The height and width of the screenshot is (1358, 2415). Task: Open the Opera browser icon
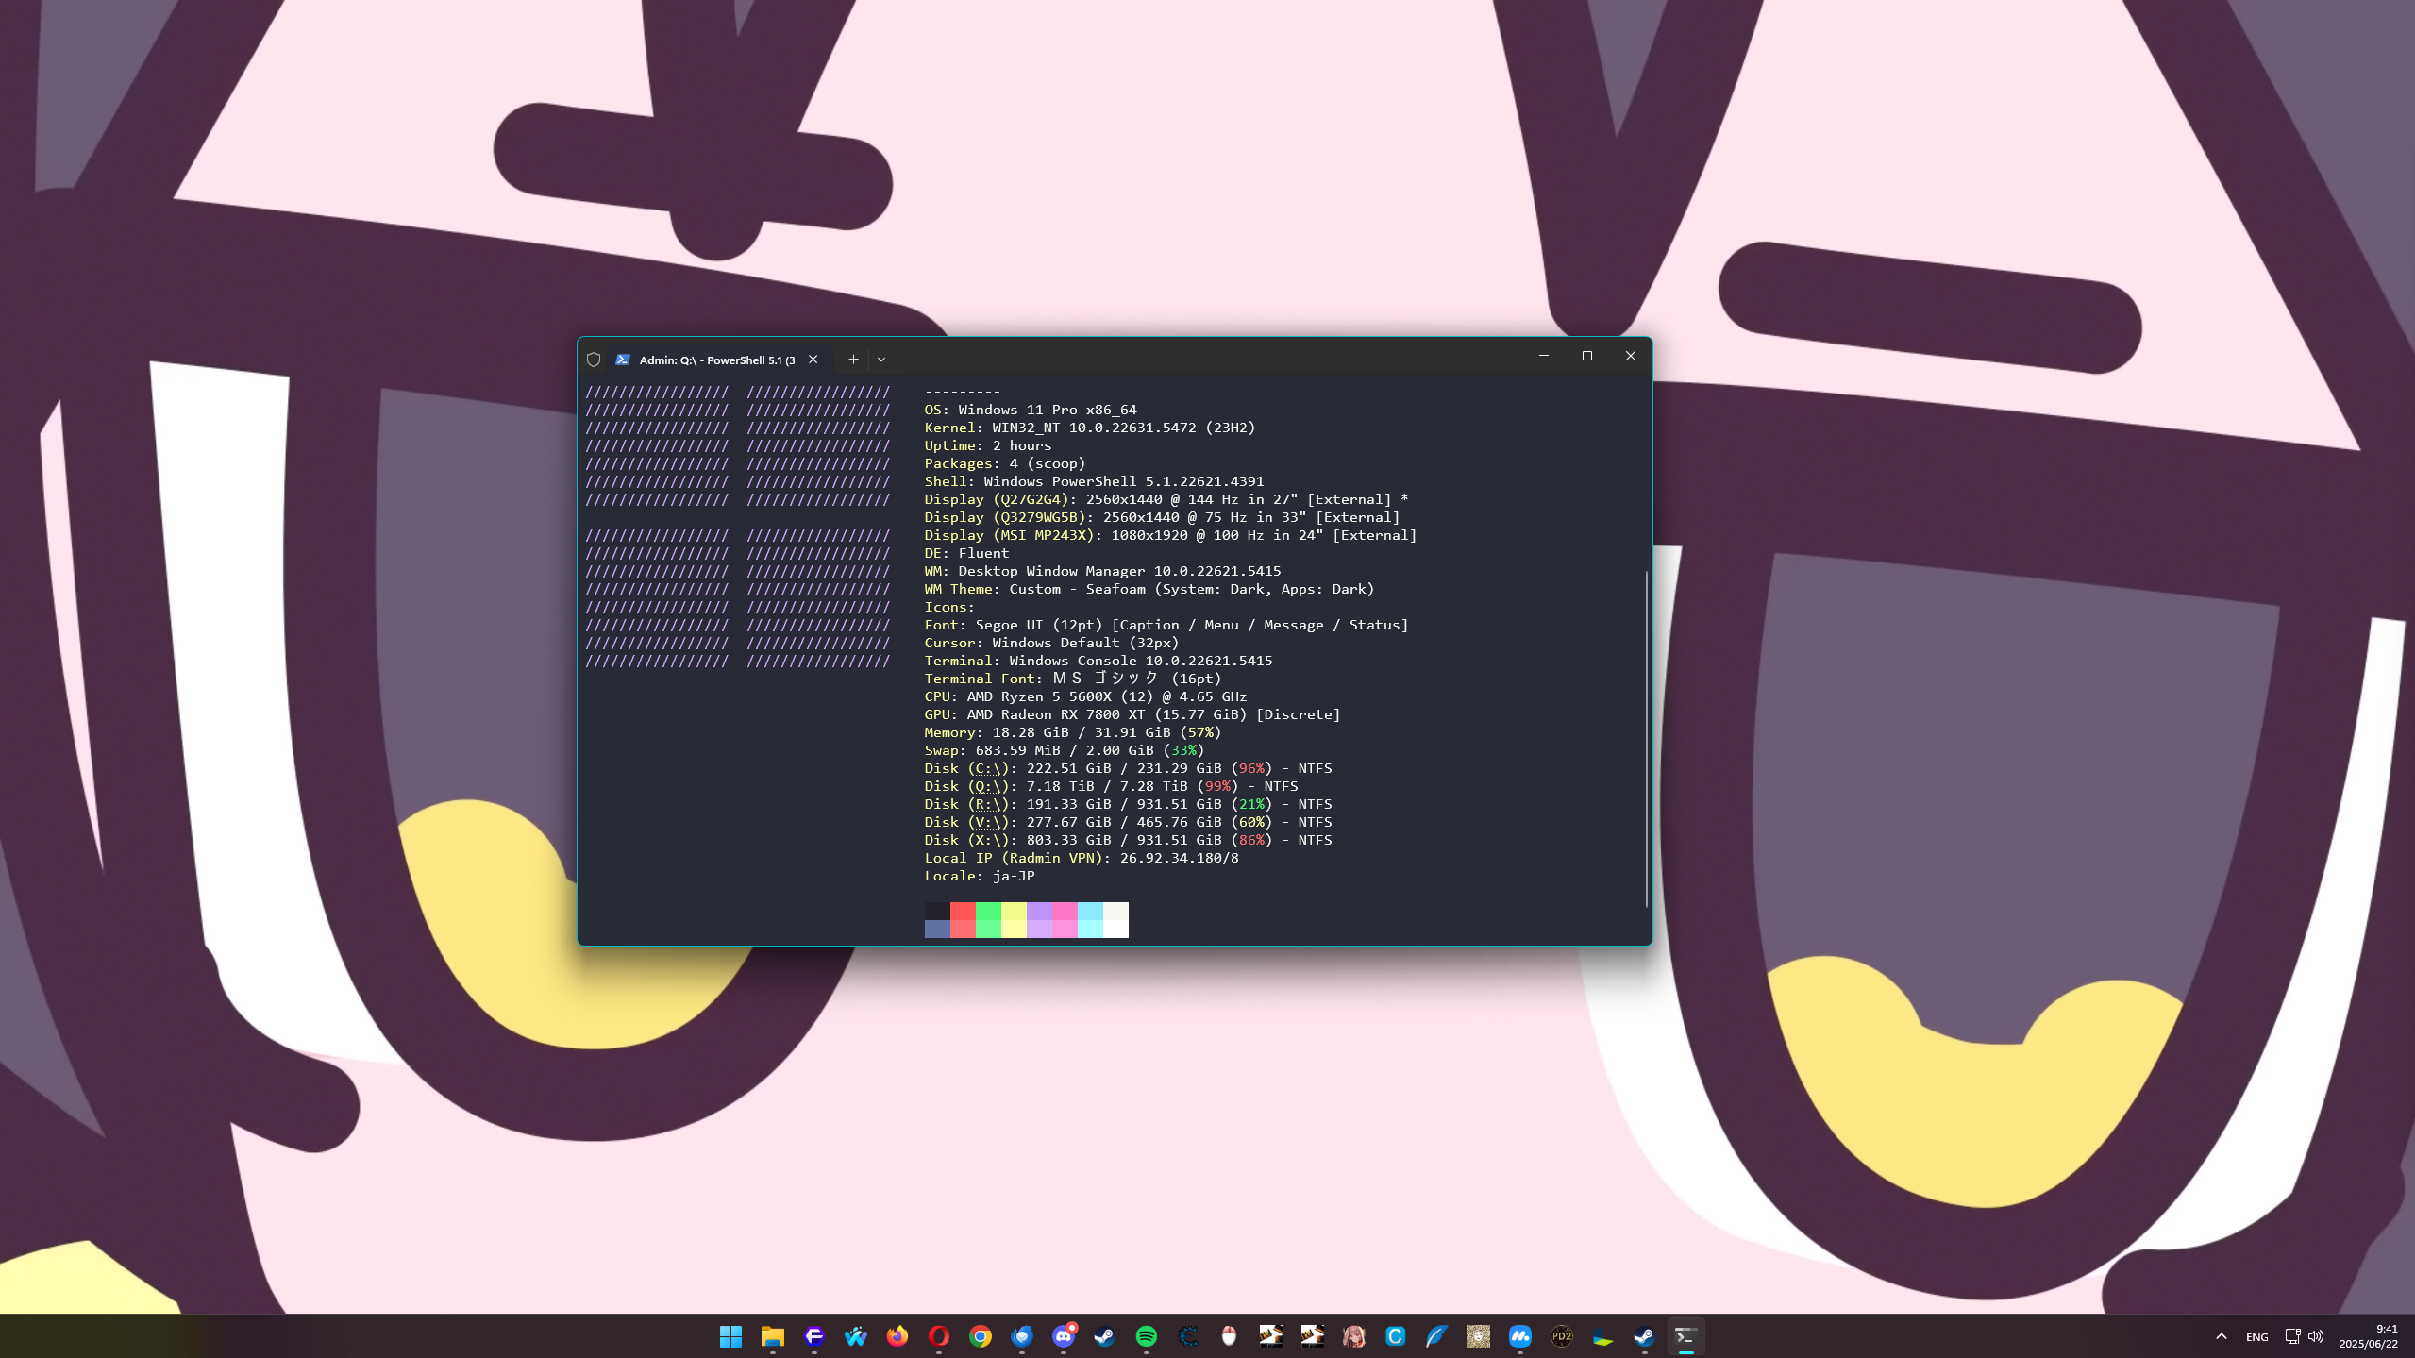[938, 1336]
